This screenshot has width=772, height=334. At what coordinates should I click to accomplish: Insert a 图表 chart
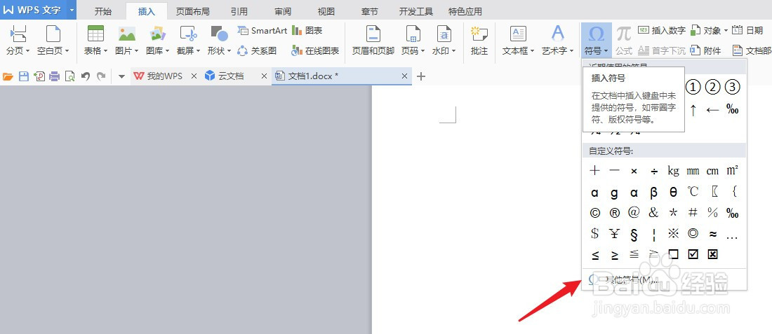click(307, 30)
